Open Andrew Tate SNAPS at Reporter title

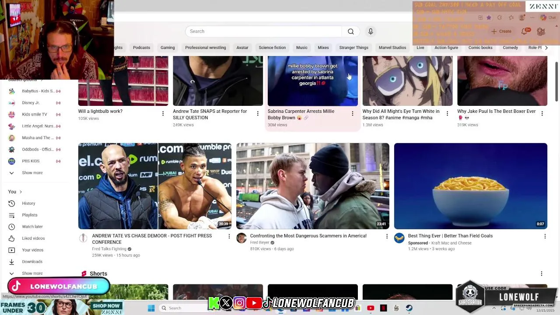[210, 114]
